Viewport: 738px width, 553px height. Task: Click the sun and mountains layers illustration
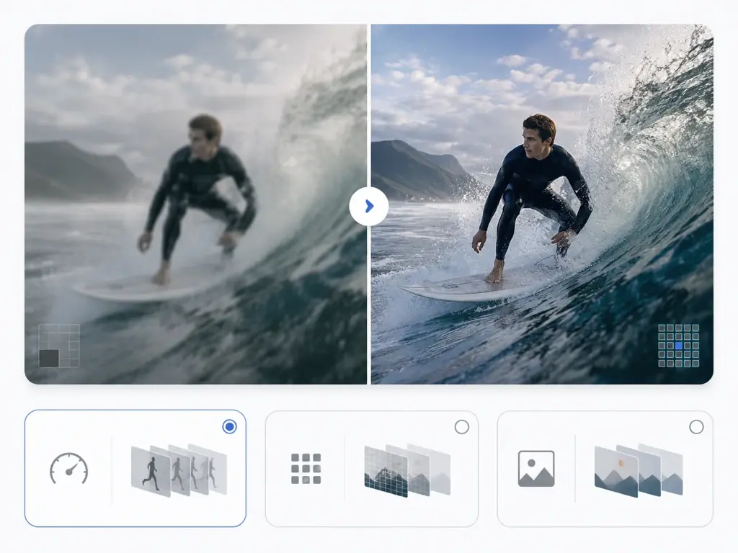(639, 470)
